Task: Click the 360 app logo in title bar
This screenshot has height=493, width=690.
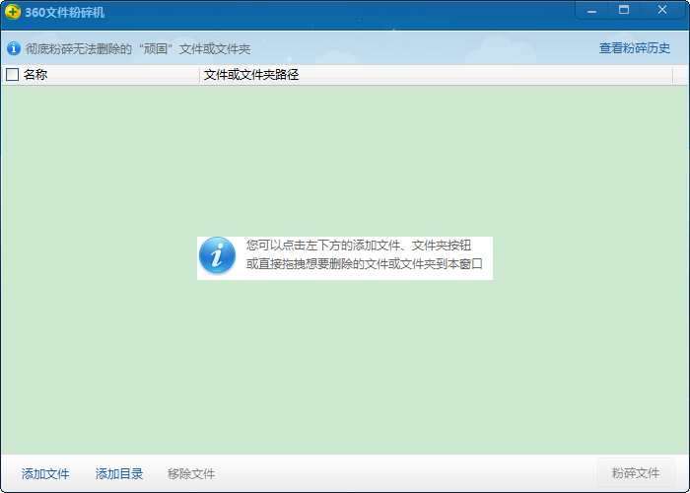Action: pos(13,13)
